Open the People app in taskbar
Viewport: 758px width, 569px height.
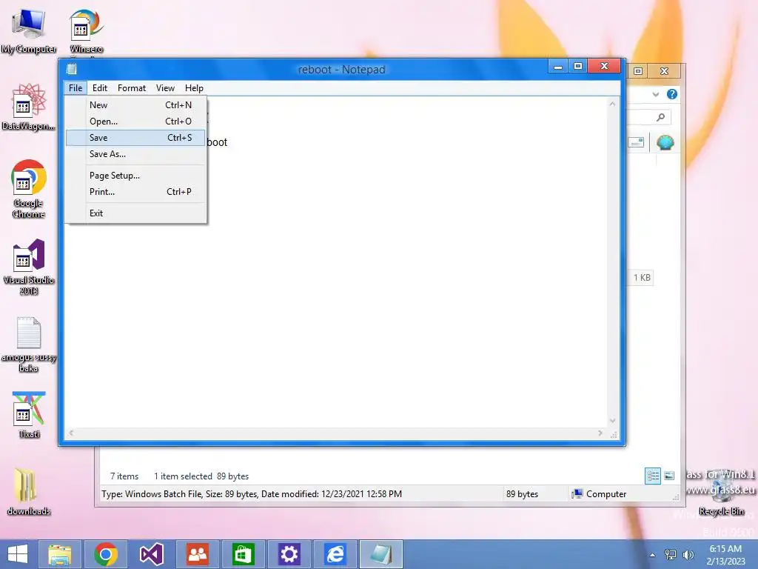[x=197, y=554]
